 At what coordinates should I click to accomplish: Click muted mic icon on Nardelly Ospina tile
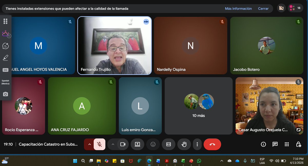(x=222, y=22)
